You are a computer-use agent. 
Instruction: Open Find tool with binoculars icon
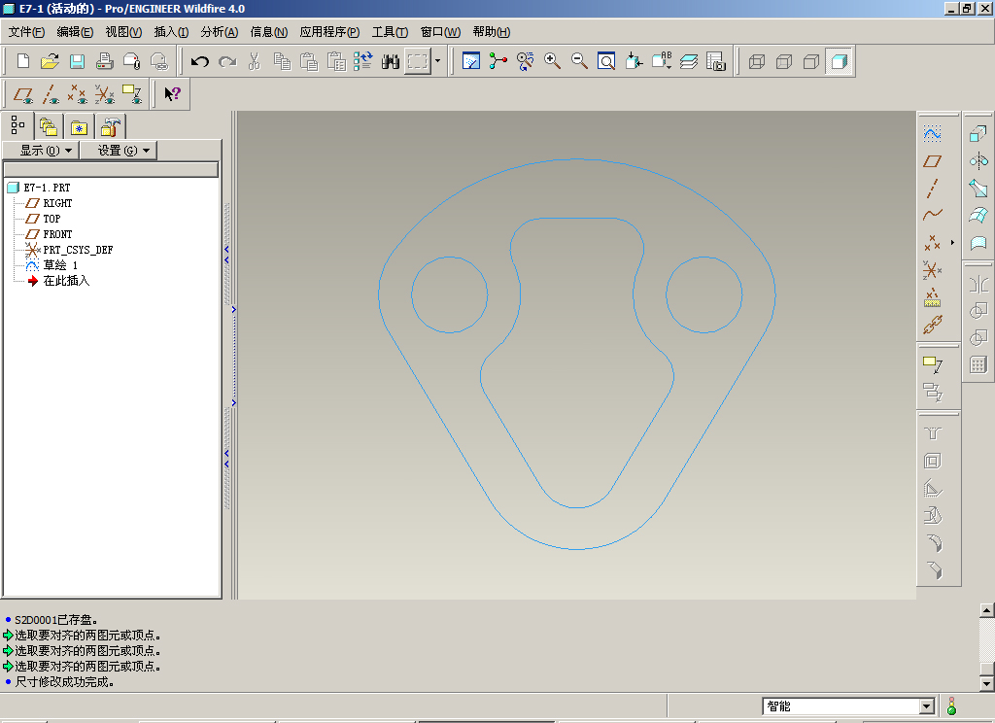point(391,61)
